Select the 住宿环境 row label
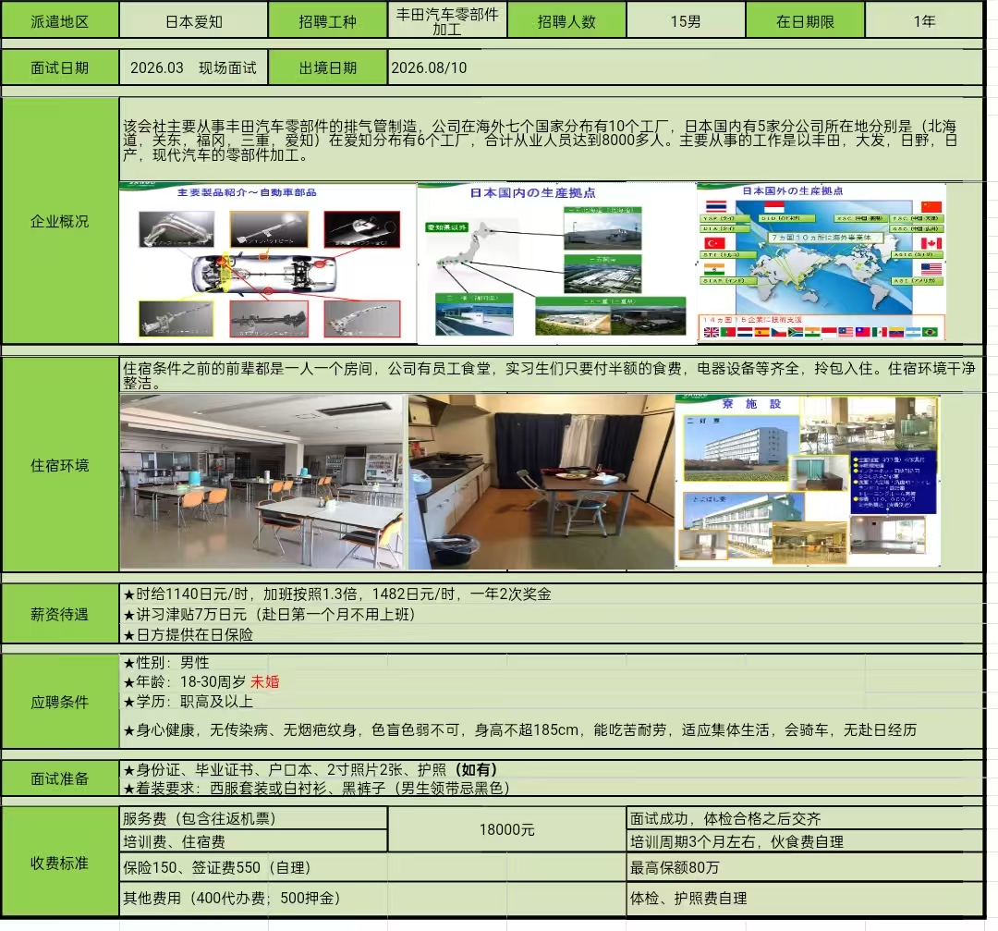Image resolution: width=998 pixels, height=931 pixels. 60,465
